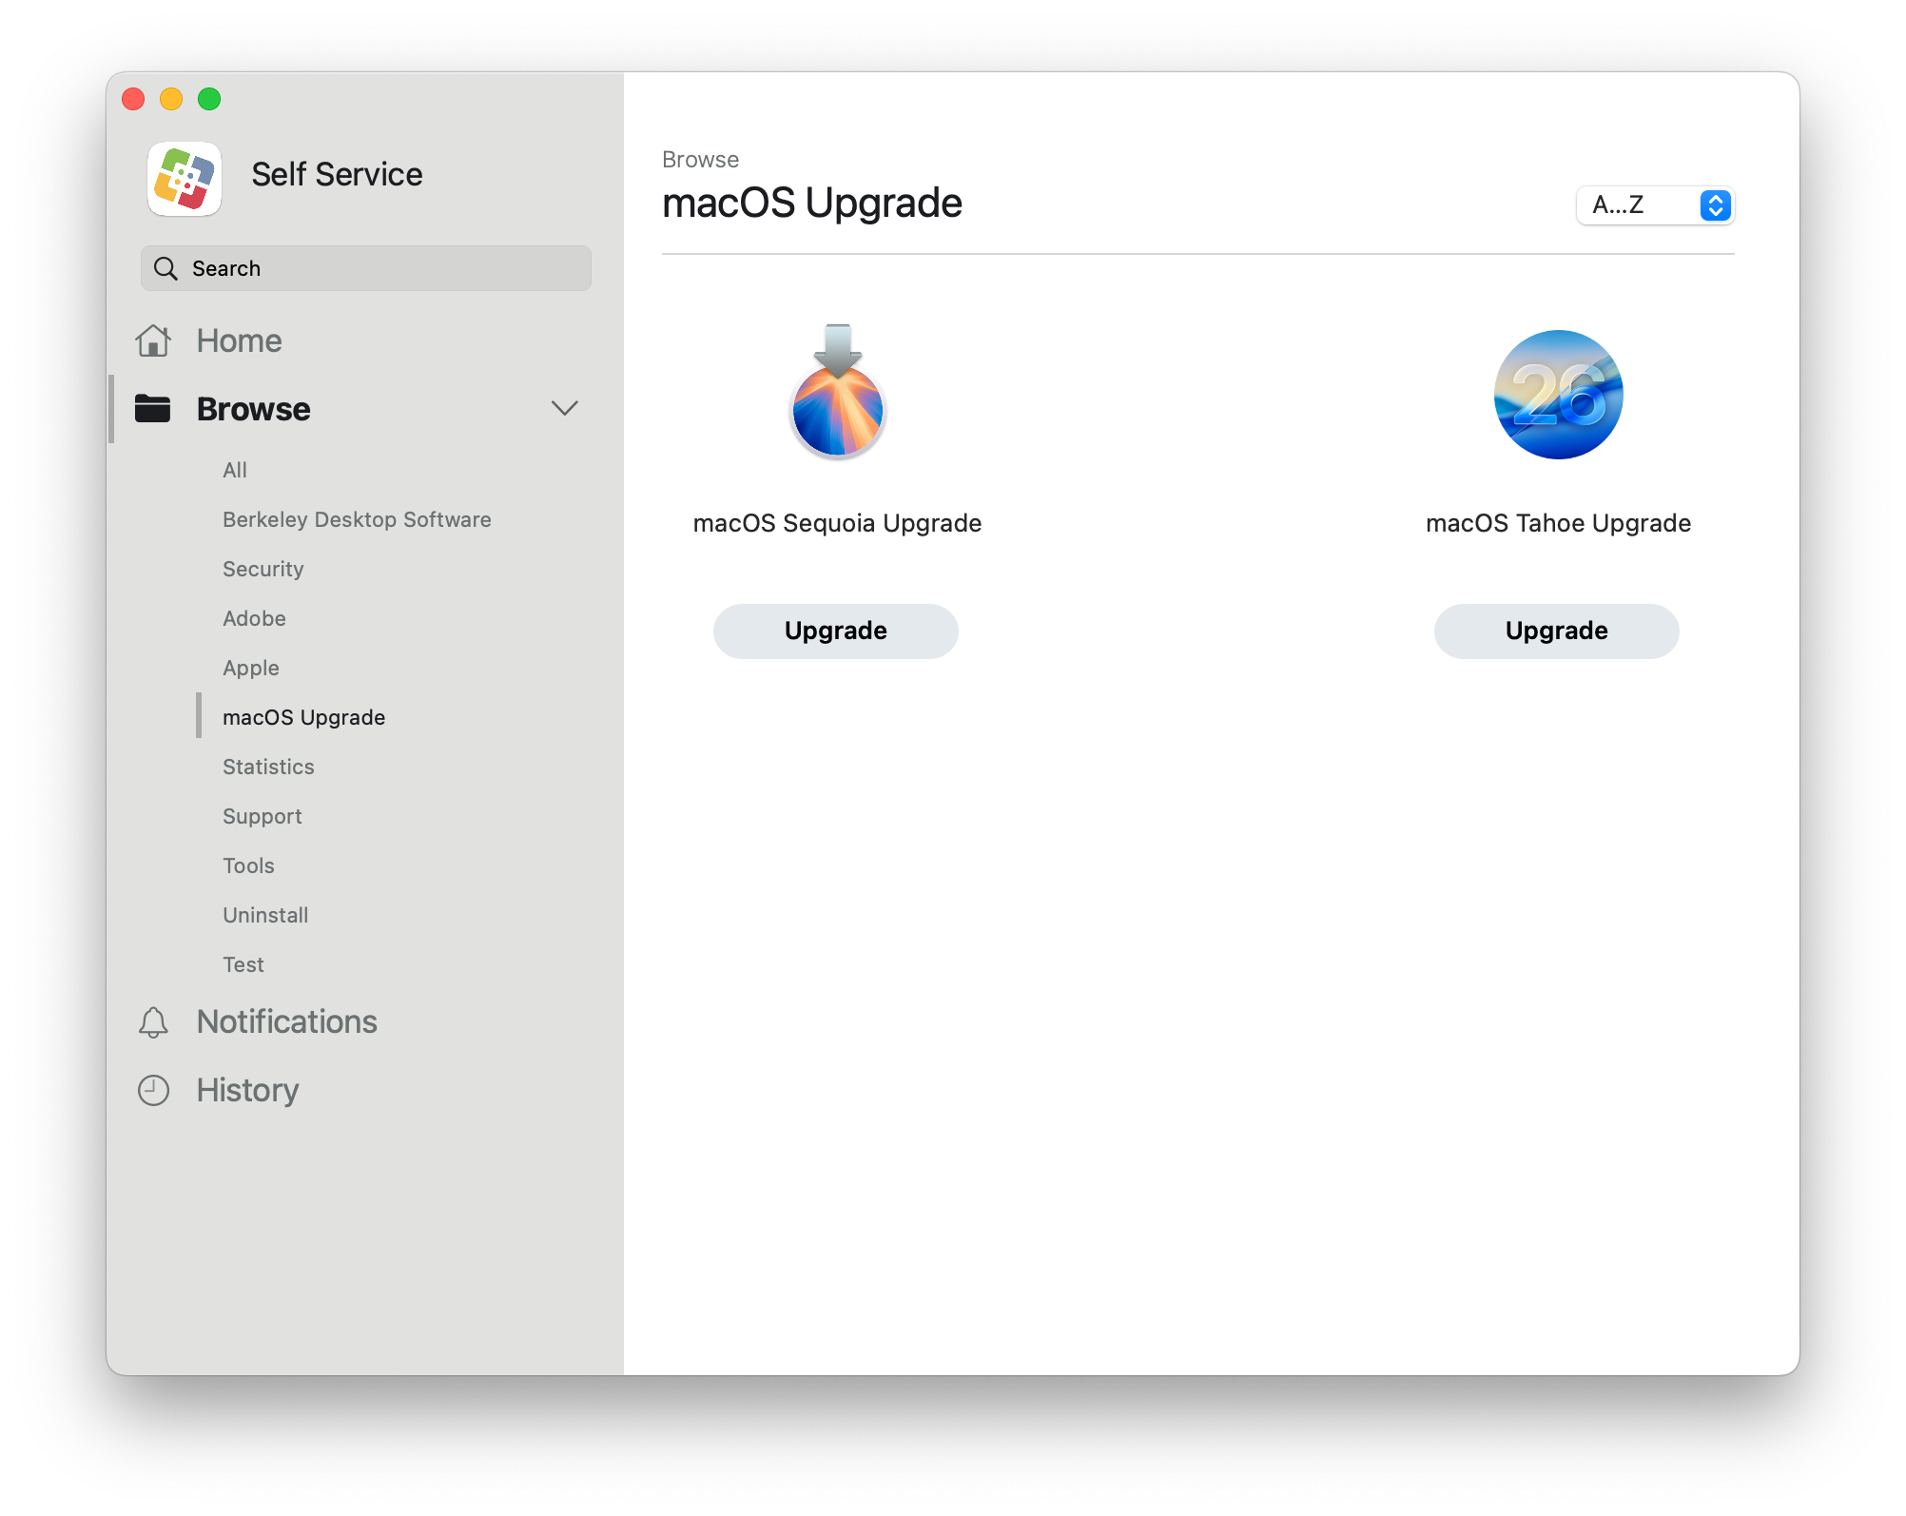The width and height of the screenshot is (1906, 1516).
Task: Zoom the window with green button
Action: click(x=209, y=99)
